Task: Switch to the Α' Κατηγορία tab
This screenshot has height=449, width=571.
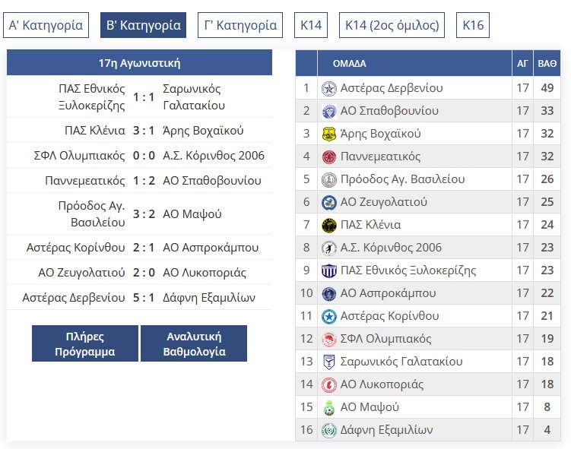Action: coord(46,25)
